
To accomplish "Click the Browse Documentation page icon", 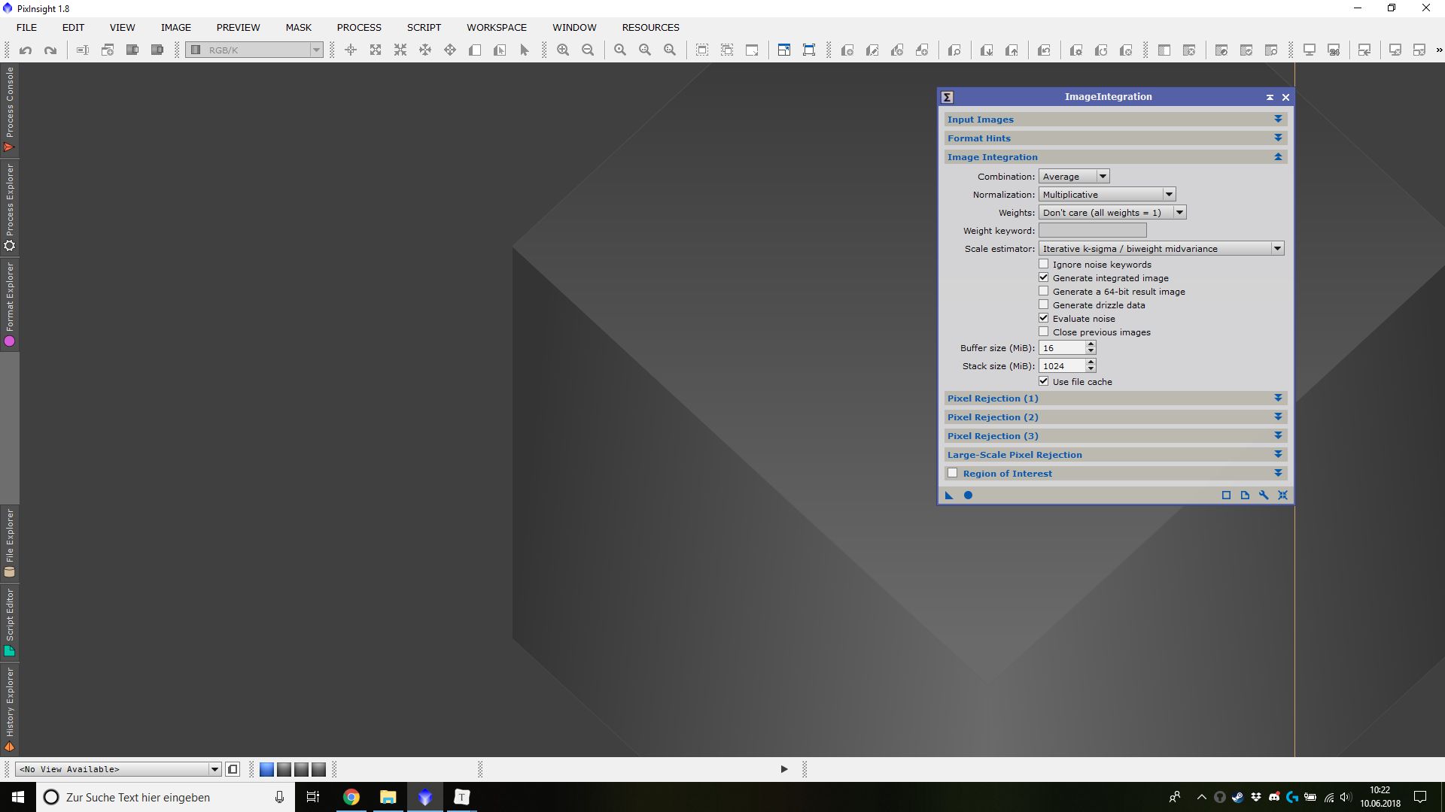I will point(1245,495).
